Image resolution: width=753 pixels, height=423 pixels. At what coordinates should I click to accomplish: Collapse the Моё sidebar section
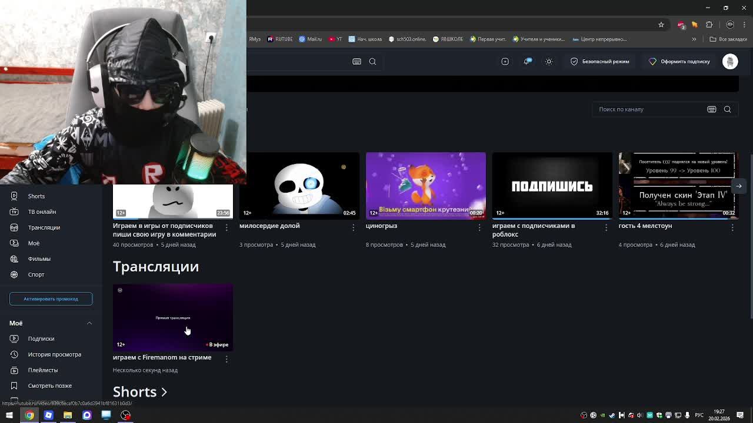tap(89, 323)
